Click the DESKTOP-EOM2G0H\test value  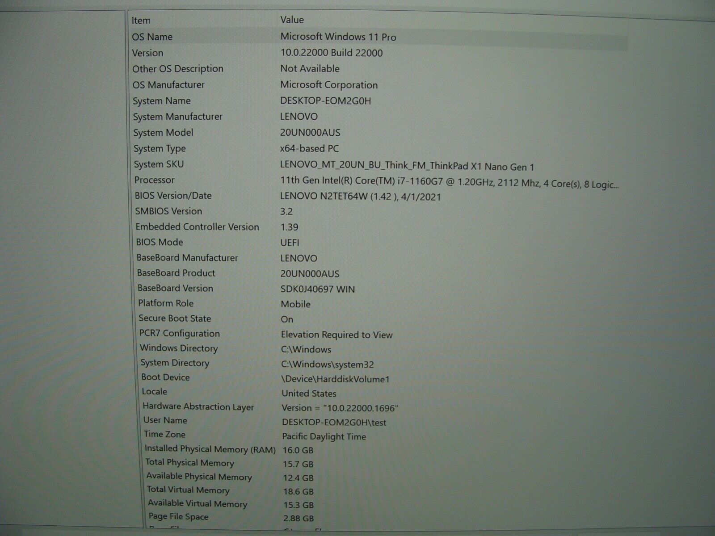pyautogui.click(x=334, y=422)
